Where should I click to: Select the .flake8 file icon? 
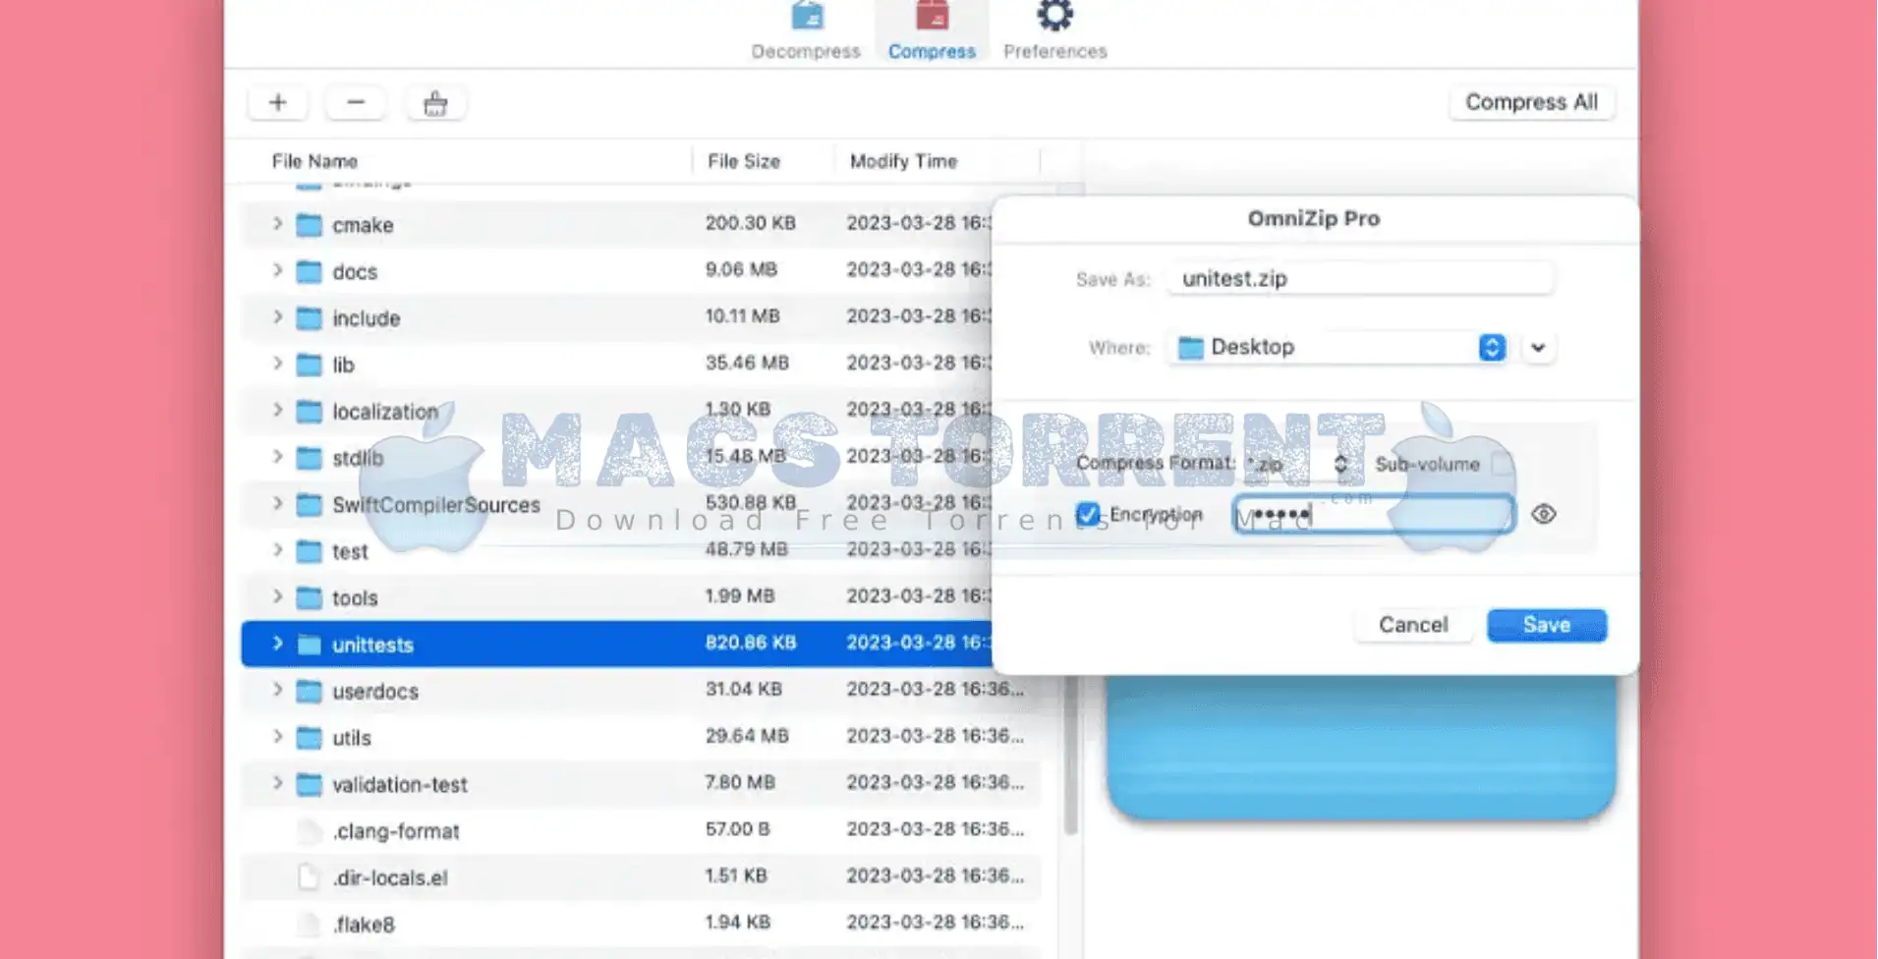[309, 925]
